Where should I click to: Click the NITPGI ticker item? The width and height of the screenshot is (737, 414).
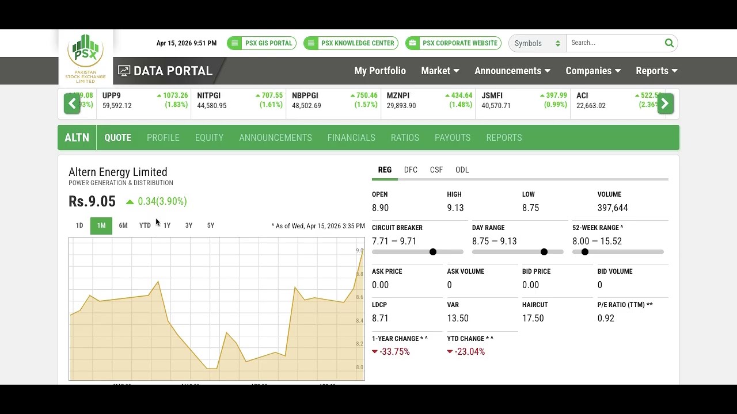click(x=239, y=103)
